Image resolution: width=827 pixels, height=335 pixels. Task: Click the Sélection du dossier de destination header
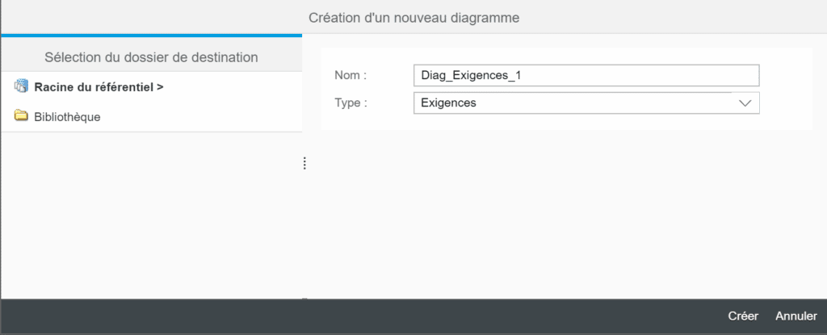pyautogui.click(x=151, y=57)
